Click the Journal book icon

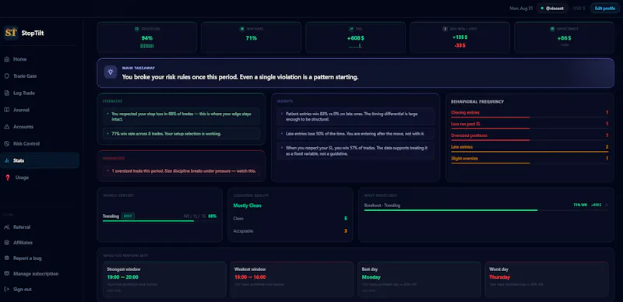click(7, 110)
